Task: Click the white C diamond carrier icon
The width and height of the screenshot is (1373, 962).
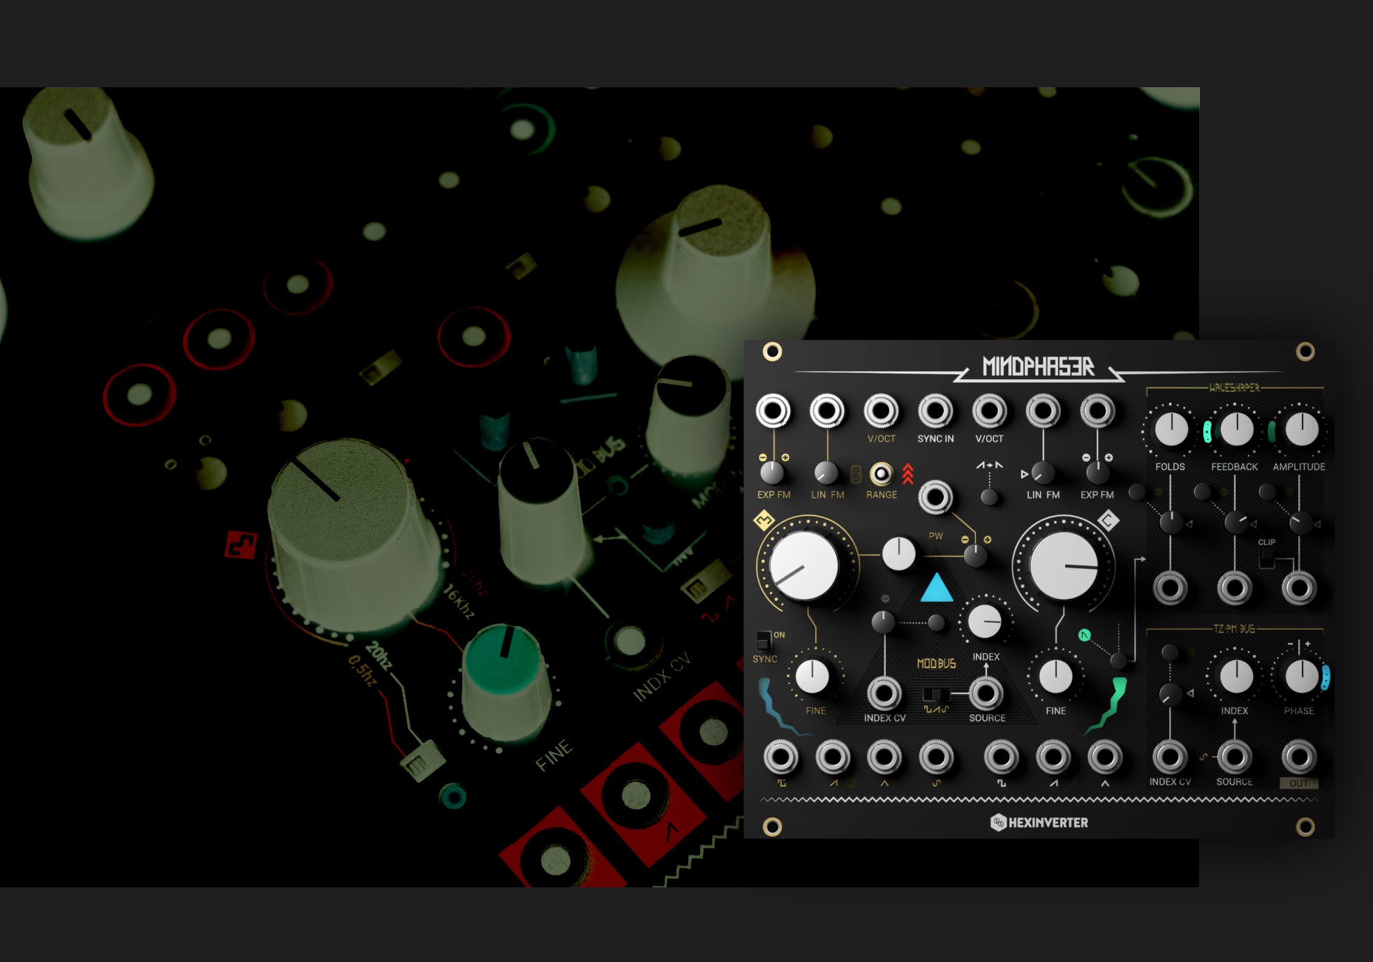Action: pyautogui.click(x=1108, y=520)
